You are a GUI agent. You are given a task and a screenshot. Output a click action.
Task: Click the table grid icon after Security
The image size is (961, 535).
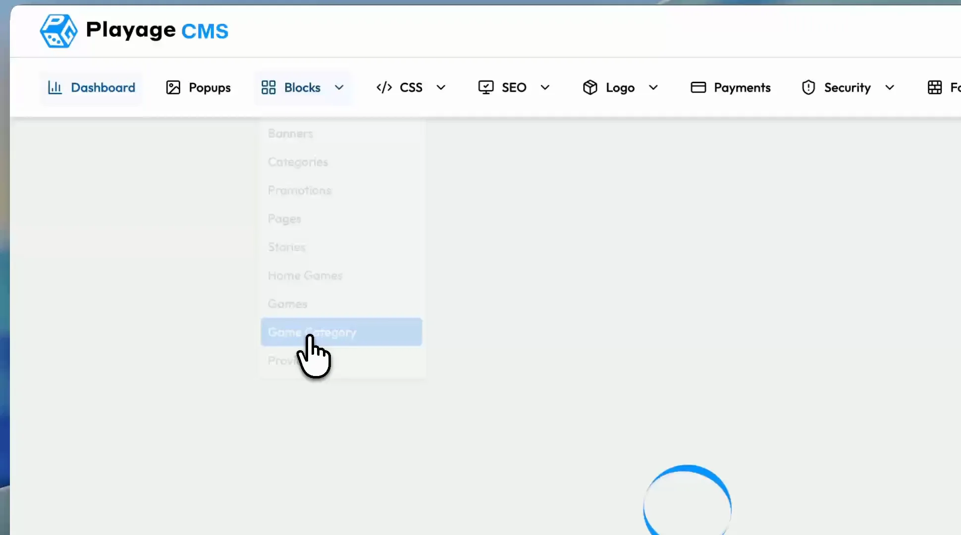pos(935,88)
